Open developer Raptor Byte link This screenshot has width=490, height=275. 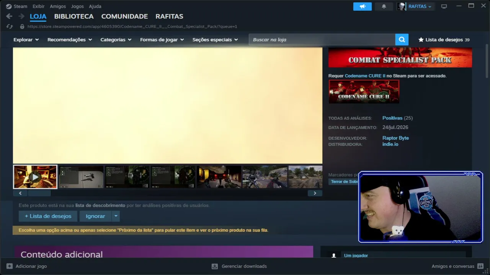395,138
